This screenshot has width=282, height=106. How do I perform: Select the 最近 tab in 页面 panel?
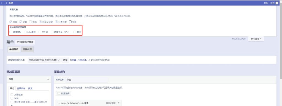pyautogui.click(x=12, y=88)
